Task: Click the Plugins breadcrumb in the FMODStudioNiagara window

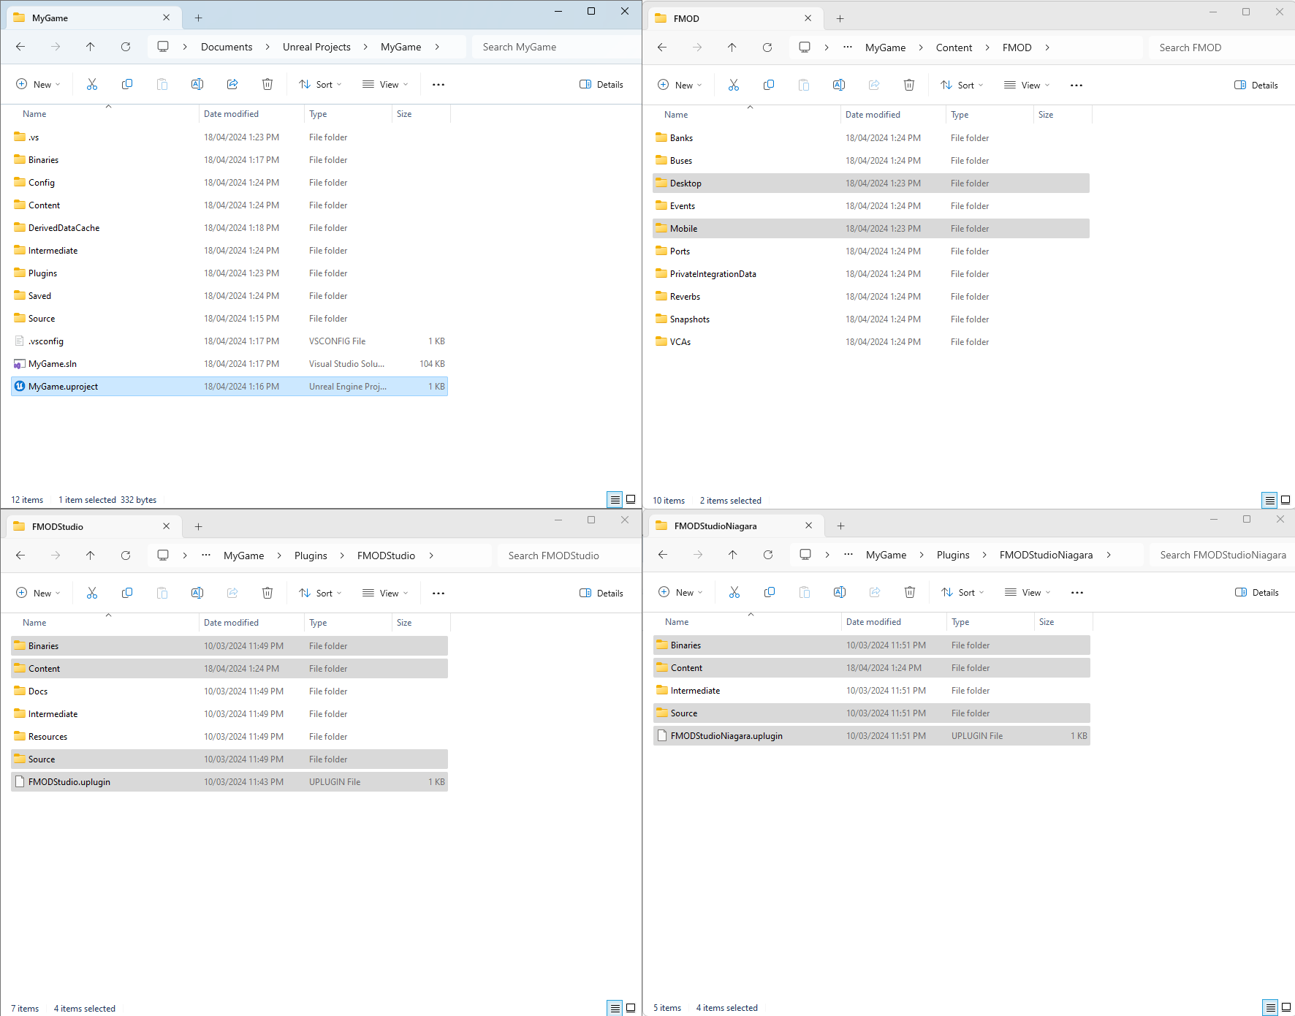Action: coord(952,555)
